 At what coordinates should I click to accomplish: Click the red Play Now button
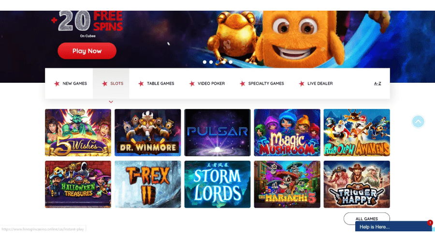pos(87,51)
